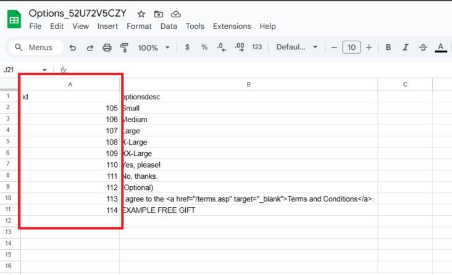Click the move to folder icon
The height and width of the screenshot is (275, 452).
159,14
